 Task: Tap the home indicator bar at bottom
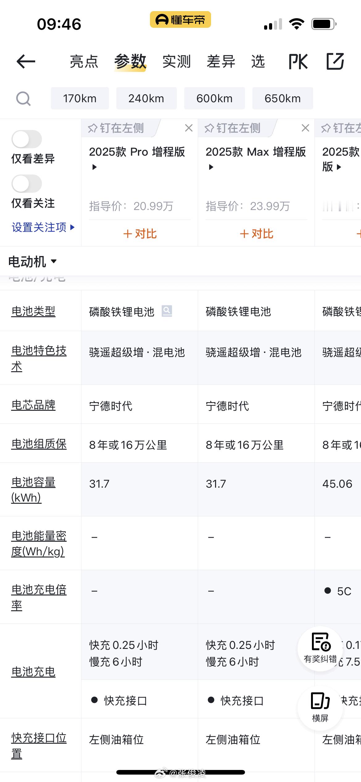point(180,772)
